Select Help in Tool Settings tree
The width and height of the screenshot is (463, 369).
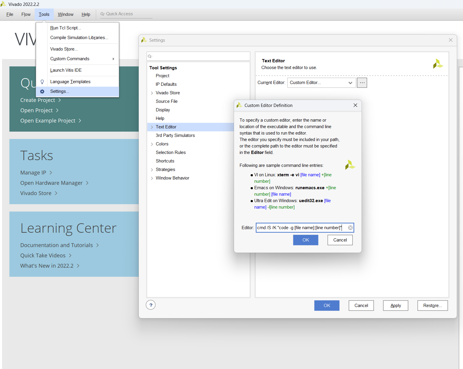click(x=160, y=118)
